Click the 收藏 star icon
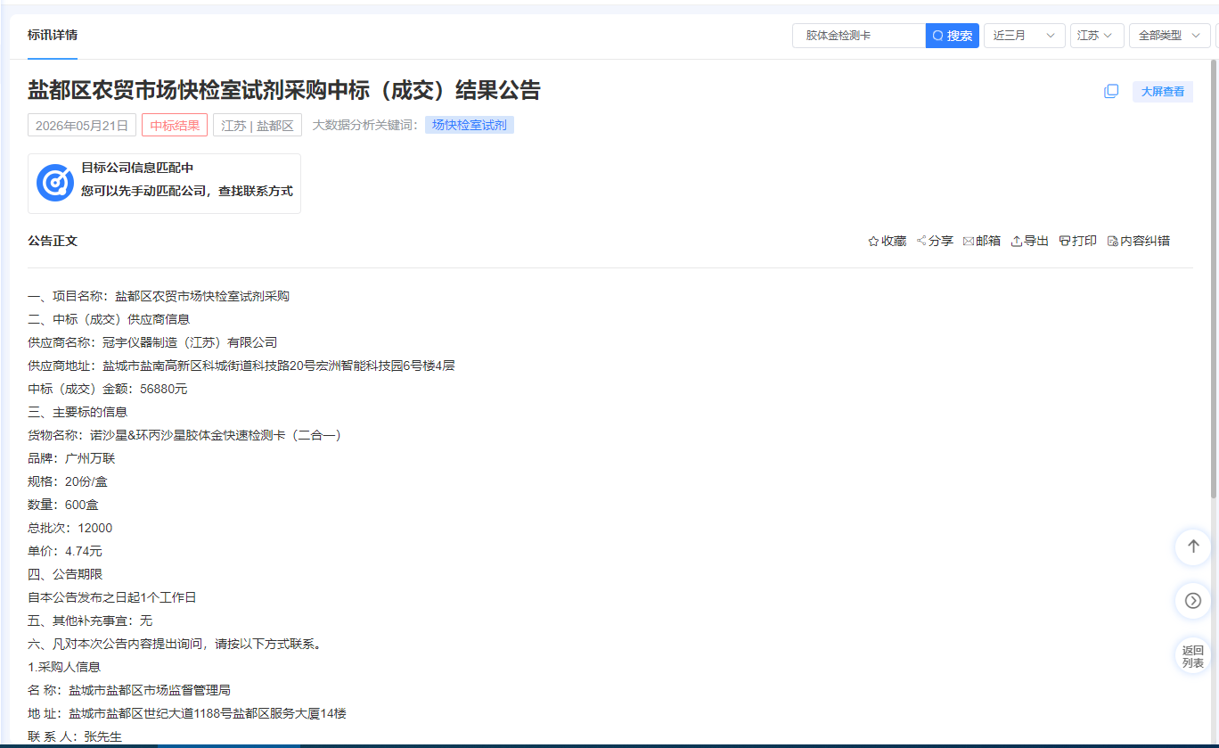 (x=873, y=241)
